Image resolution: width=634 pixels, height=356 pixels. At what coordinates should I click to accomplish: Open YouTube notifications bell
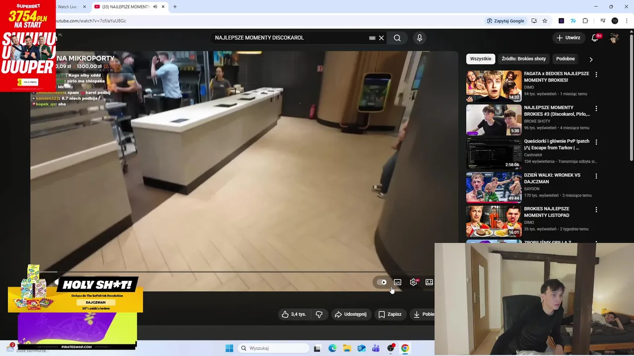595,38
